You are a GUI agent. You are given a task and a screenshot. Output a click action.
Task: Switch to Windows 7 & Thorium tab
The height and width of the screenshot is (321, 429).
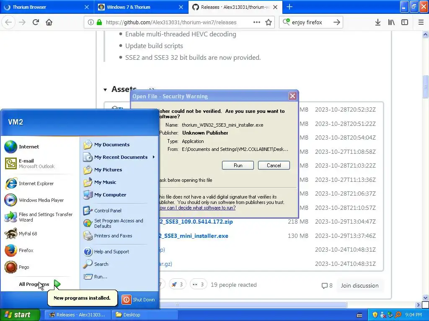coord(141,7)
